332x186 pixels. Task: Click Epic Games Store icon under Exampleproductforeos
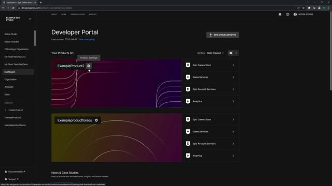188,119
